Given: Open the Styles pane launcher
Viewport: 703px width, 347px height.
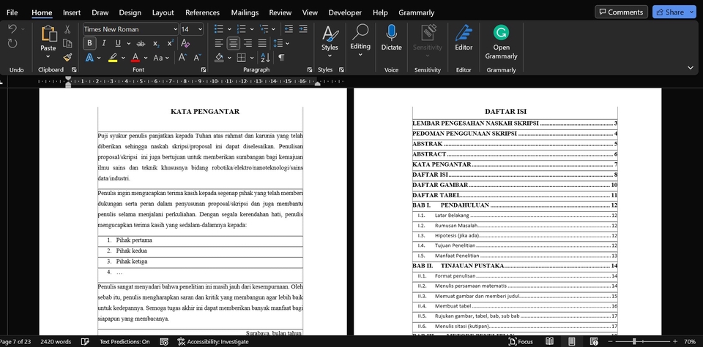Looking at the screenshot, I should 342,69.
